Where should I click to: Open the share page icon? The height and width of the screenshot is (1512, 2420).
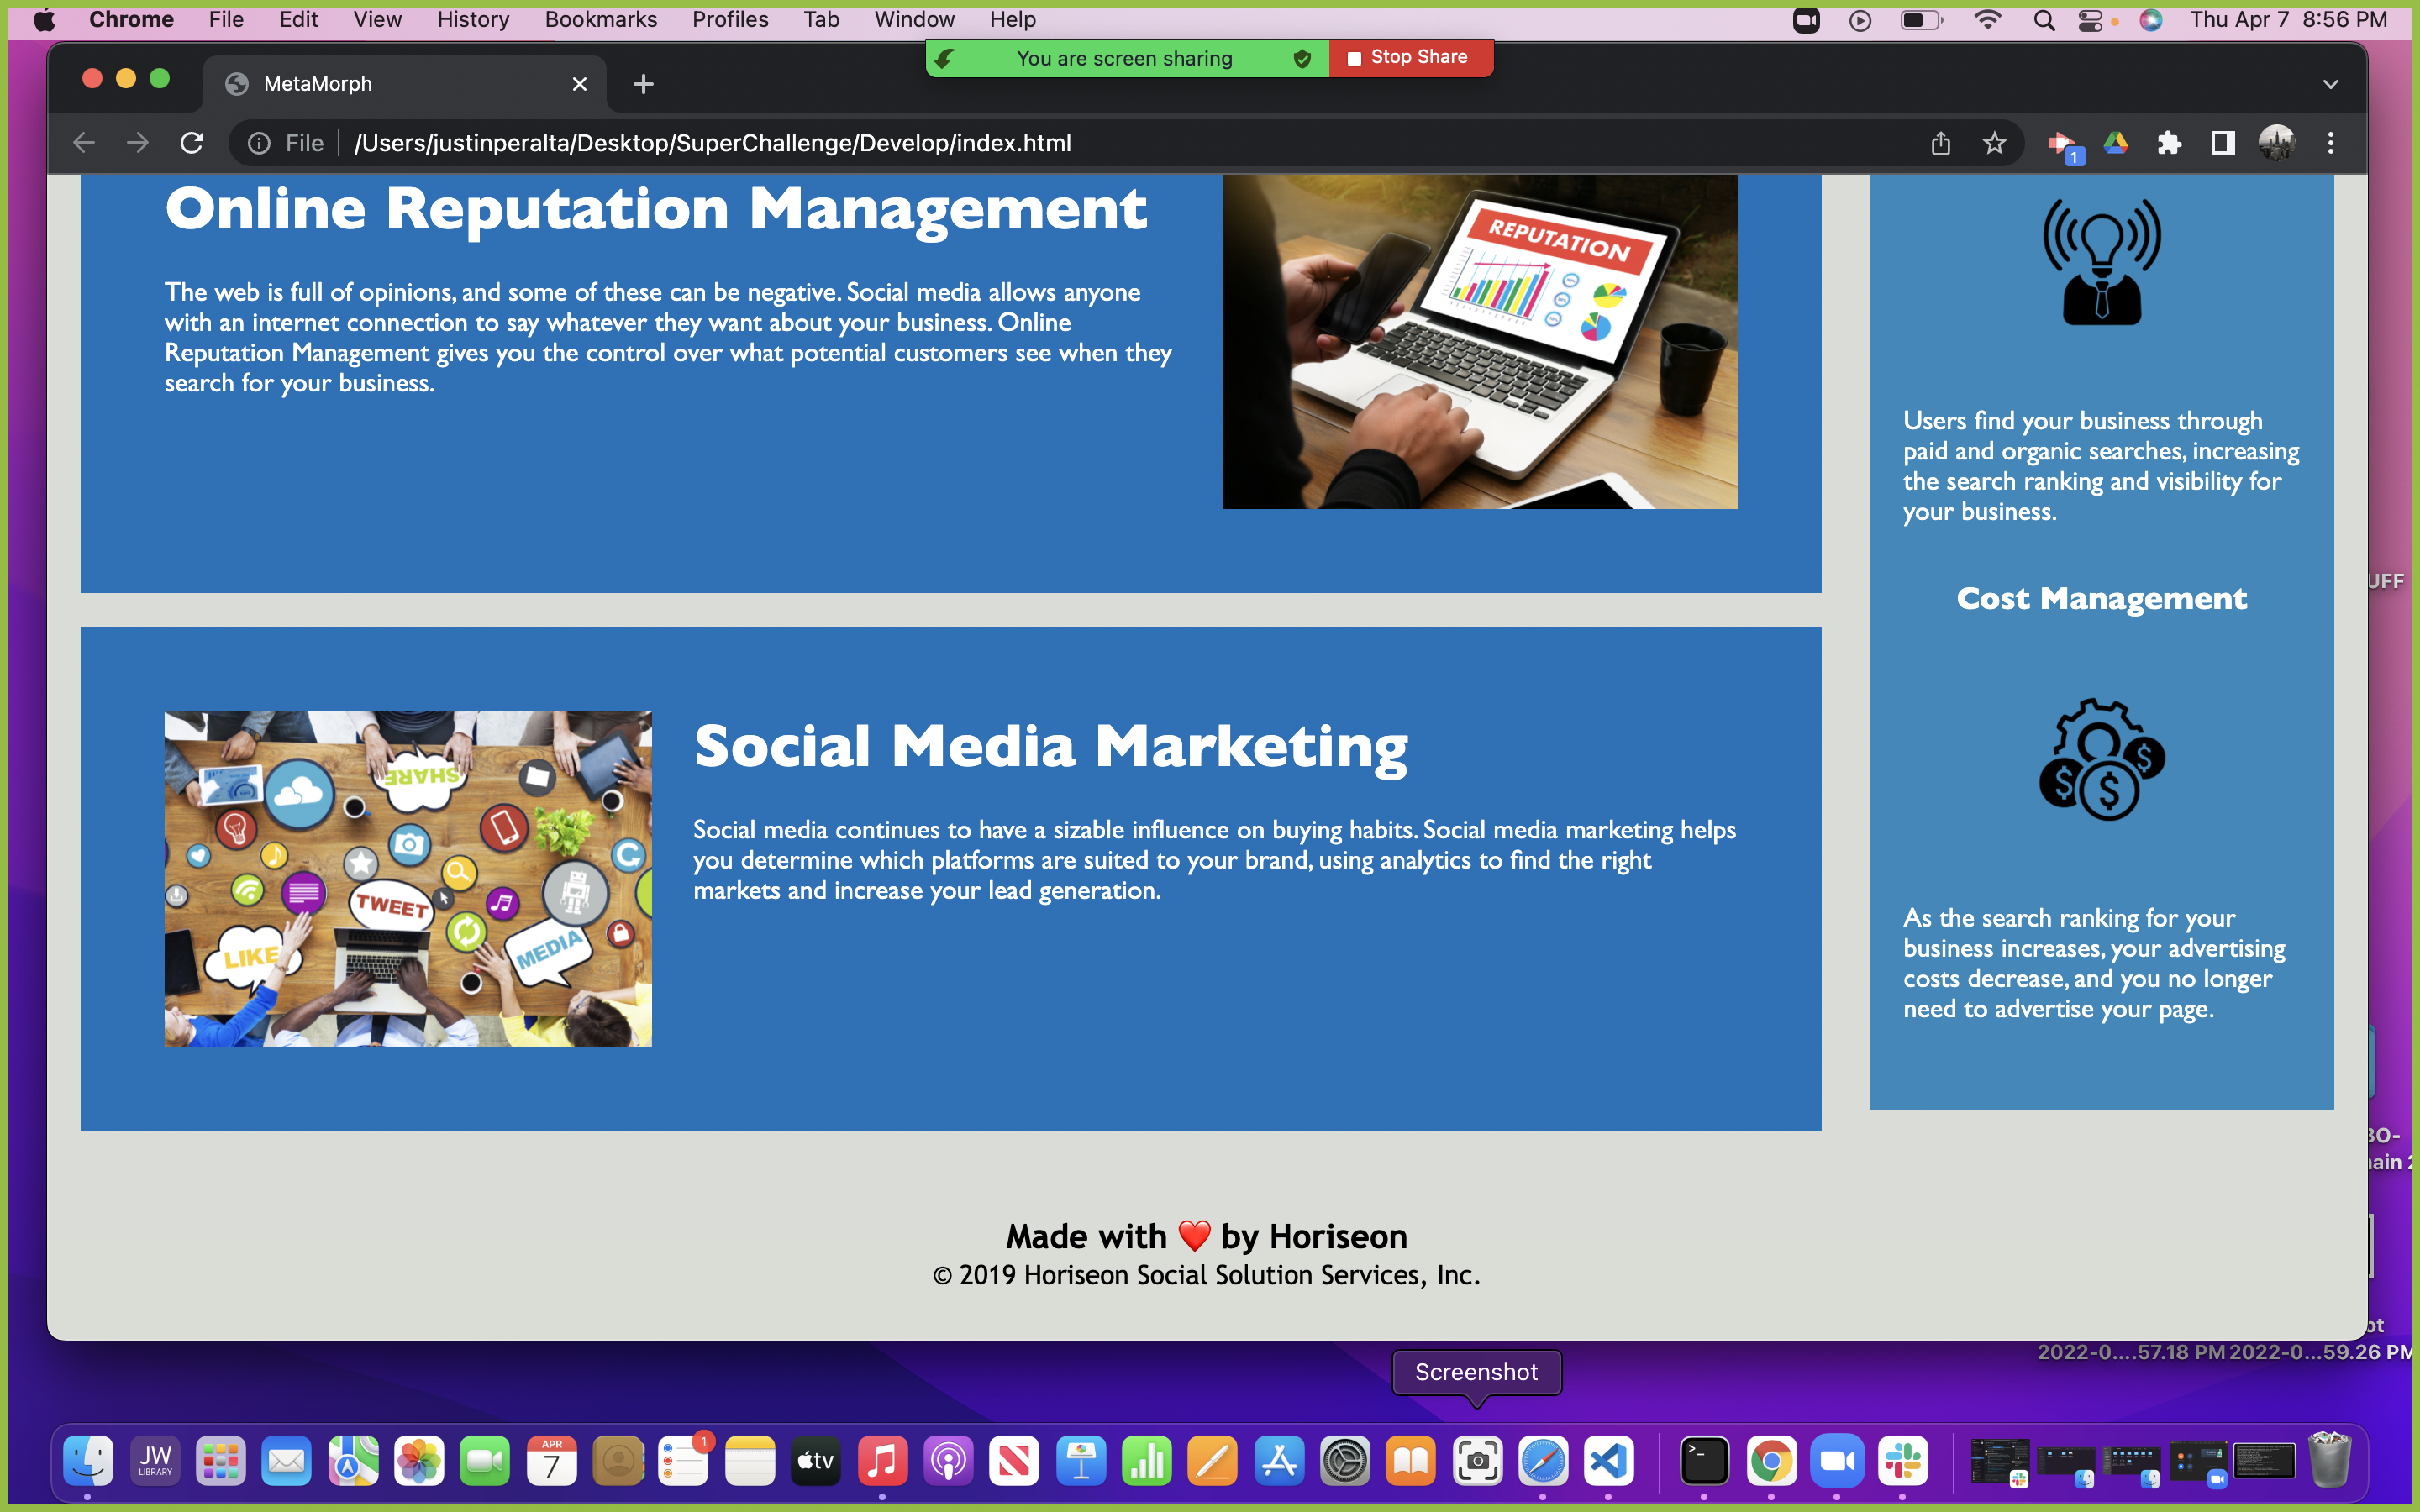tap(1940, 143)
